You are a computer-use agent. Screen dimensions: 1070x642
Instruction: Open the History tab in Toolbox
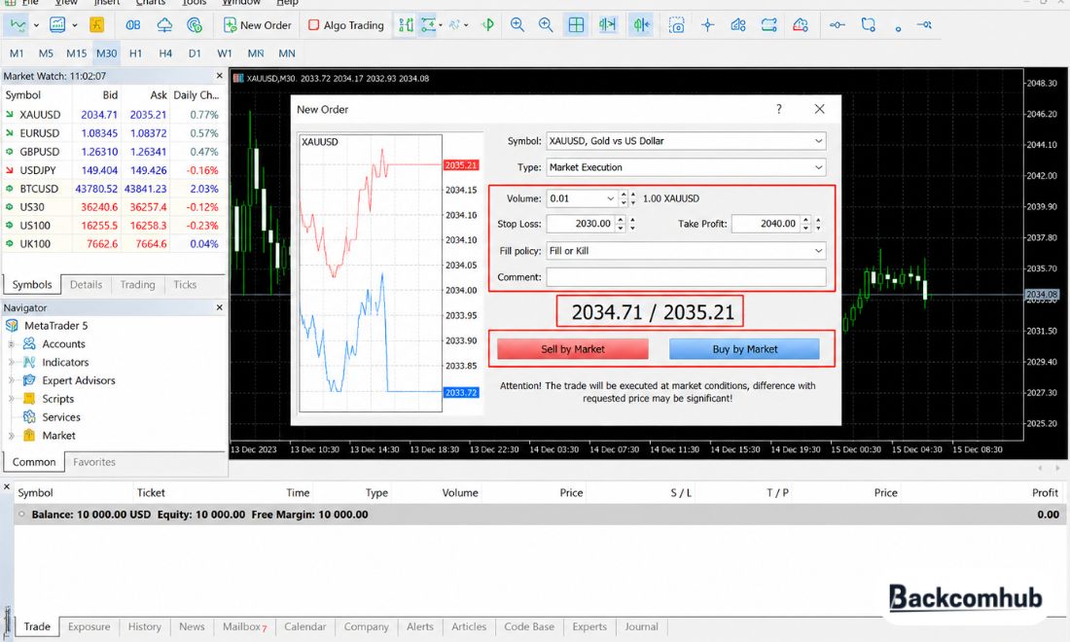[x=145, y=626]
